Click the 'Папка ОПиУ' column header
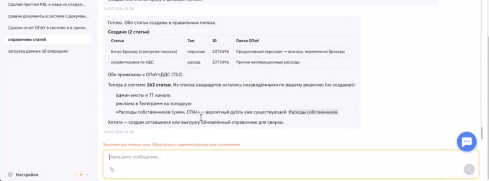Screen dimensions: 489x181 coord(248,41)
